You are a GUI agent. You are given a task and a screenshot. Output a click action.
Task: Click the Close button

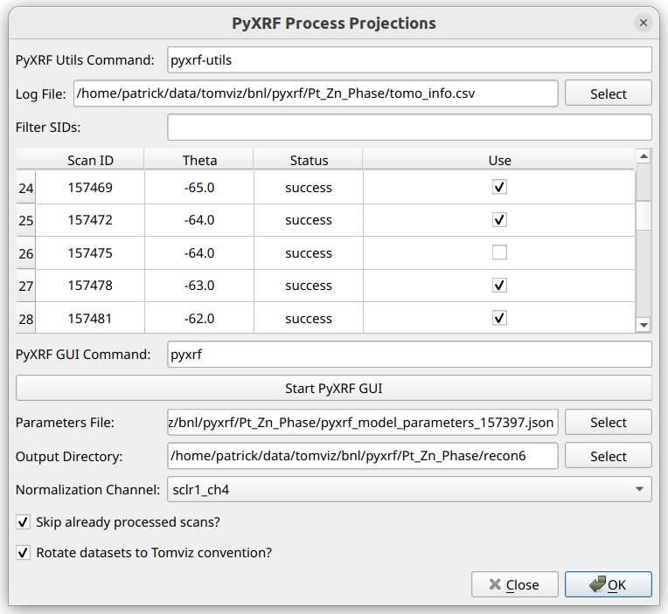point(515,584)
